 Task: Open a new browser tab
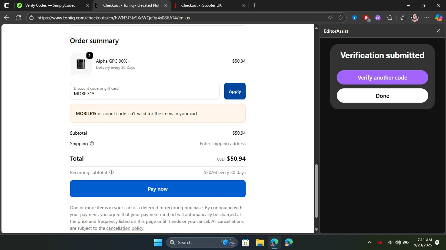pos(255,5)
